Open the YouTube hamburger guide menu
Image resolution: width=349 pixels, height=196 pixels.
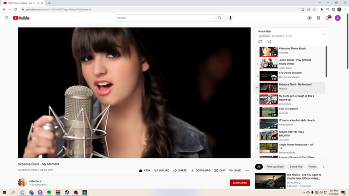click(x=7, y=18)
